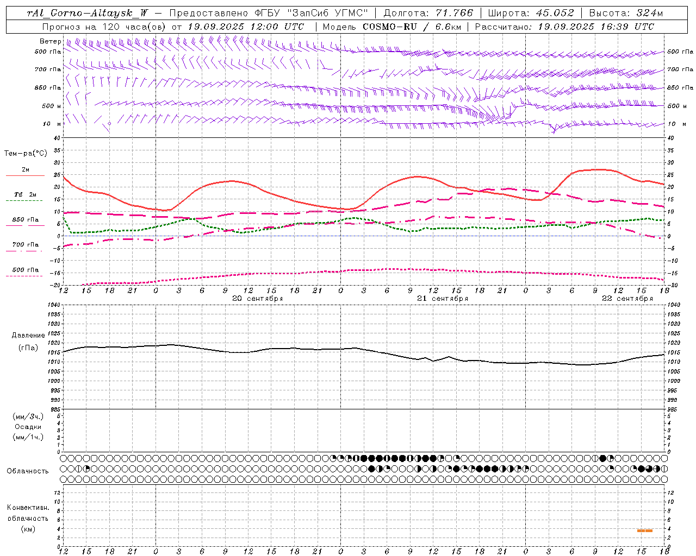Viewport: 696px width, 556px height.
Task: Select the Модель COSMO-RU / 6.6км label
Action: pos(391,27)
